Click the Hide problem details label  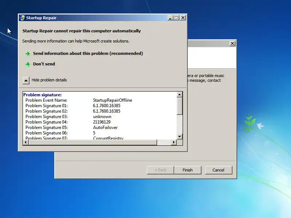tap(49, 80)
